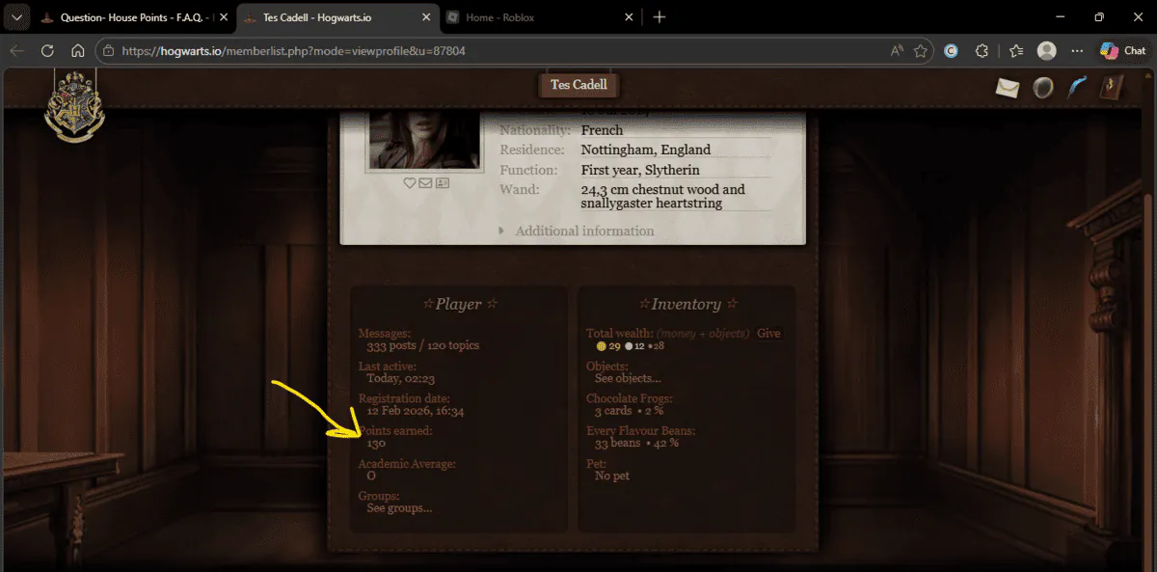1157x572 pixels.
Task: Click the mail icon under avatar
Action: (x=425, y=182)
